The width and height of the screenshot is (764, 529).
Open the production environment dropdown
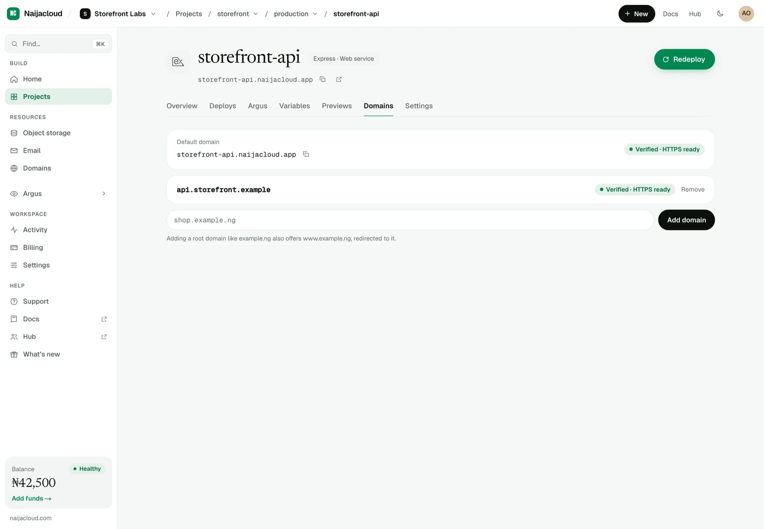(295, 14)
